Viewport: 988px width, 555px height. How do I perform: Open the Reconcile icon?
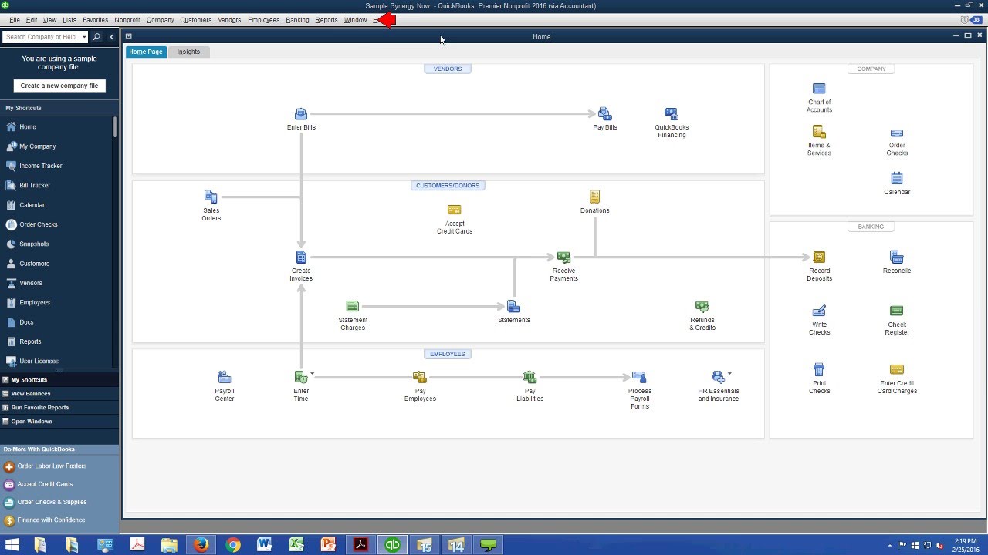tap(896, 257)
